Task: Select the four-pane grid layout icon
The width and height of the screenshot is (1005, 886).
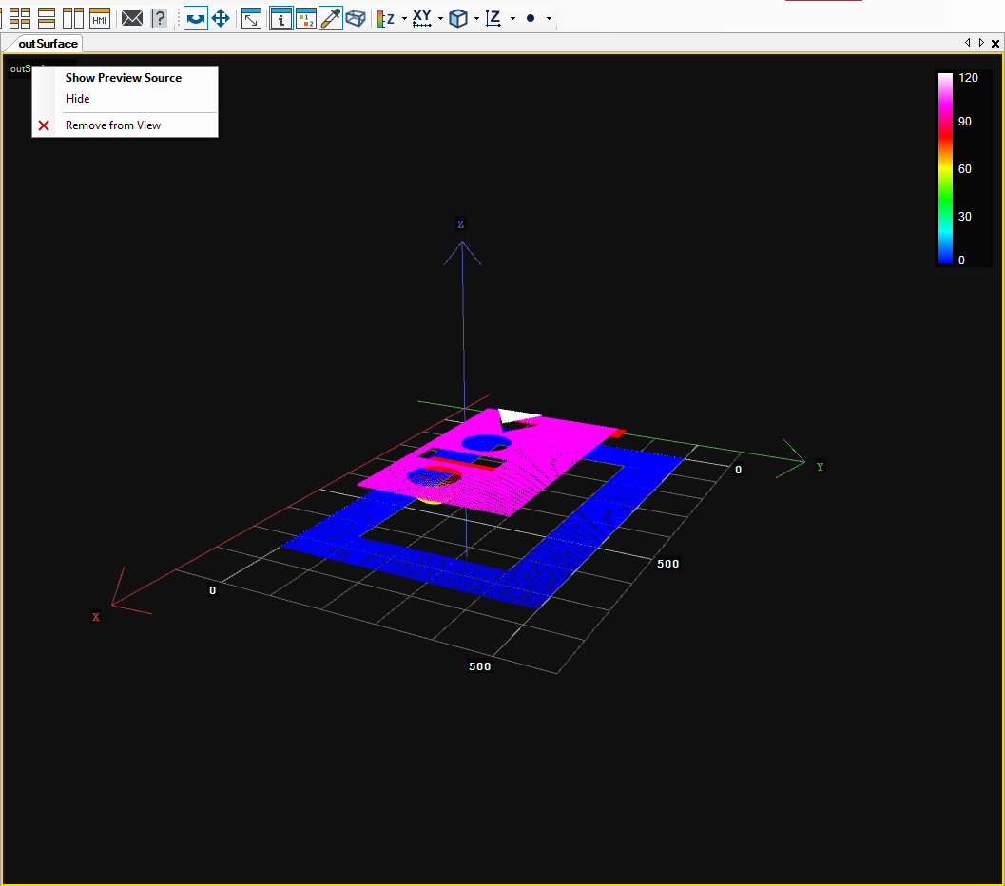Action: (20, 18)
